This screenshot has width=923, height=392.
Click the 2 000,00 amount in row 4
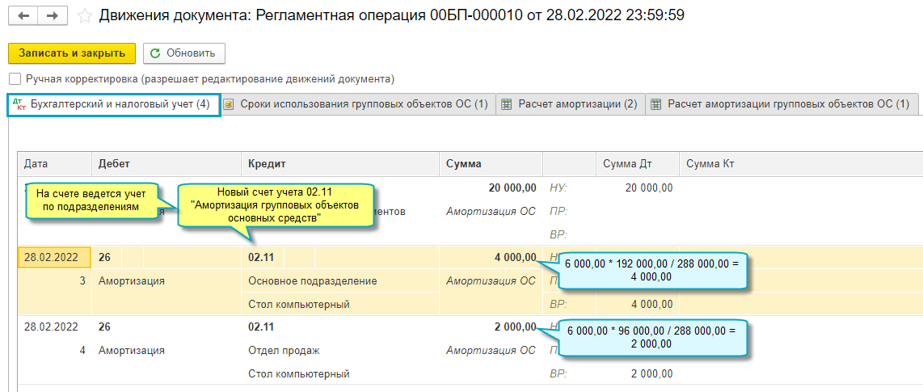tap(515, 327)
